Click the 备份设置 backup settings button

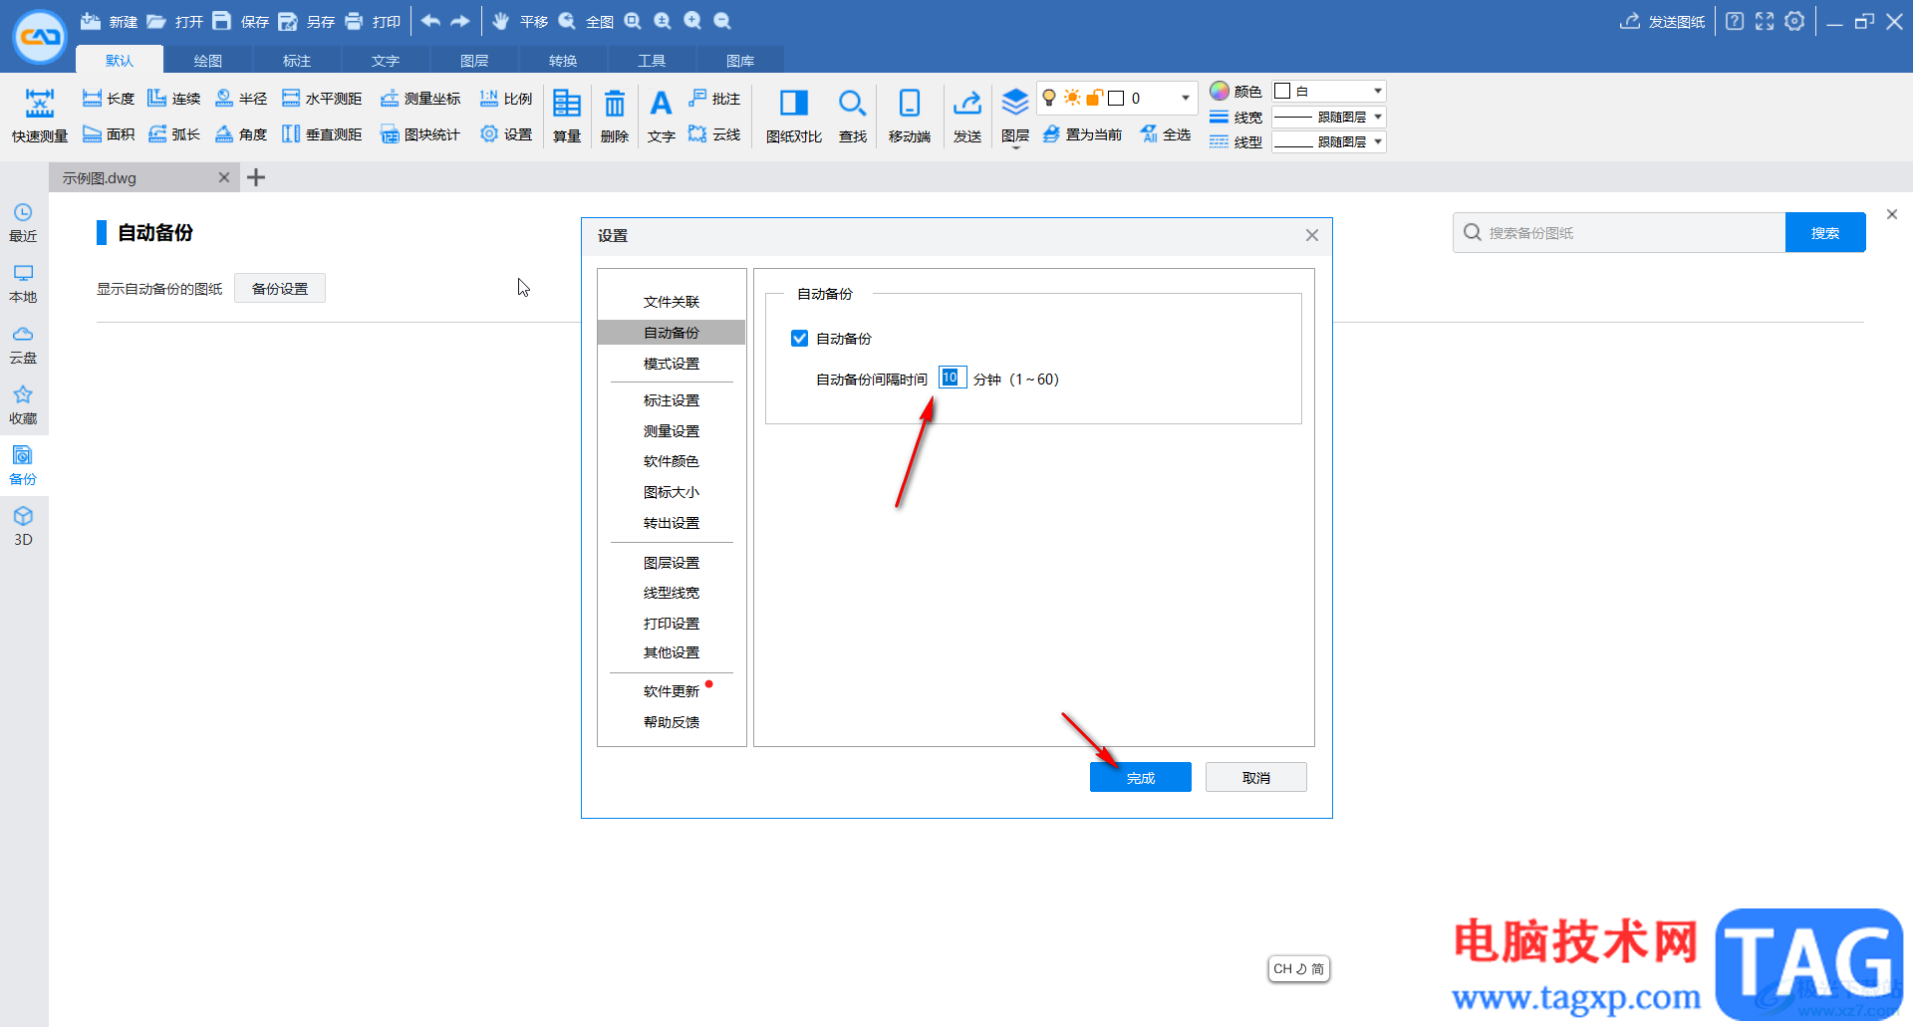(x=280, y=289)
